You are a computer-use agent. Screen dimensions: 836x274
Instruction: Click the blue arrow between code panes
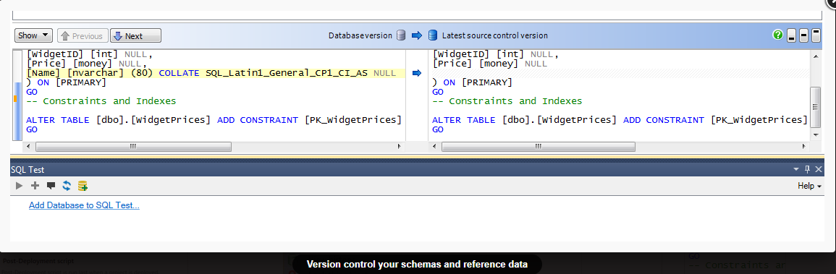tap(417, 73)
